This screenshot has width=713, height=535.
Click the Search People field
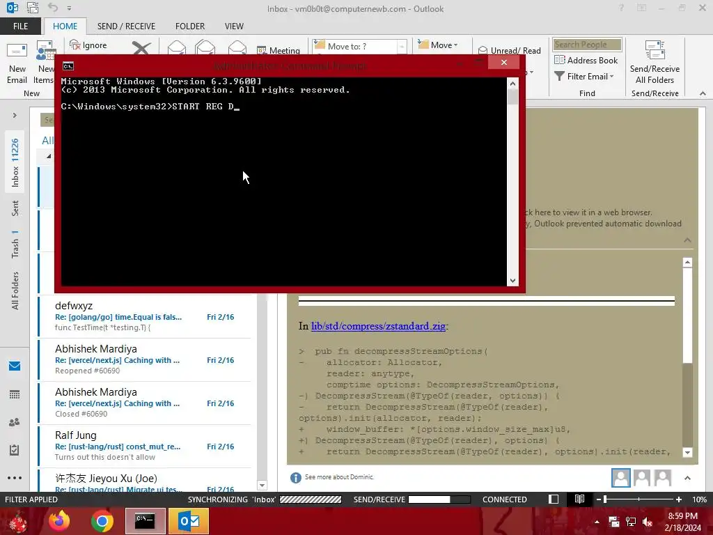587,44
